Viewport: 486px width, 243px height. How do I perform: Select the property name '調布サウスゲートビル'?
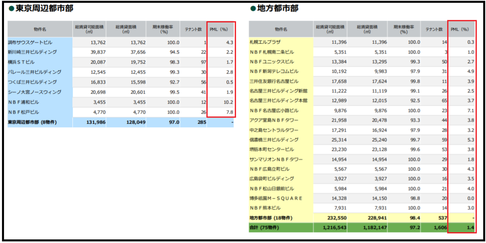click(30, 42)
